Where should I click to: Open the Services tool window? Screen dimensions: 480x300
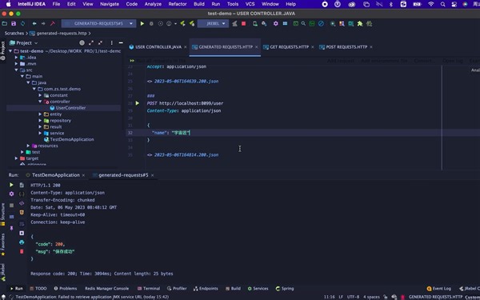(258, 288)
